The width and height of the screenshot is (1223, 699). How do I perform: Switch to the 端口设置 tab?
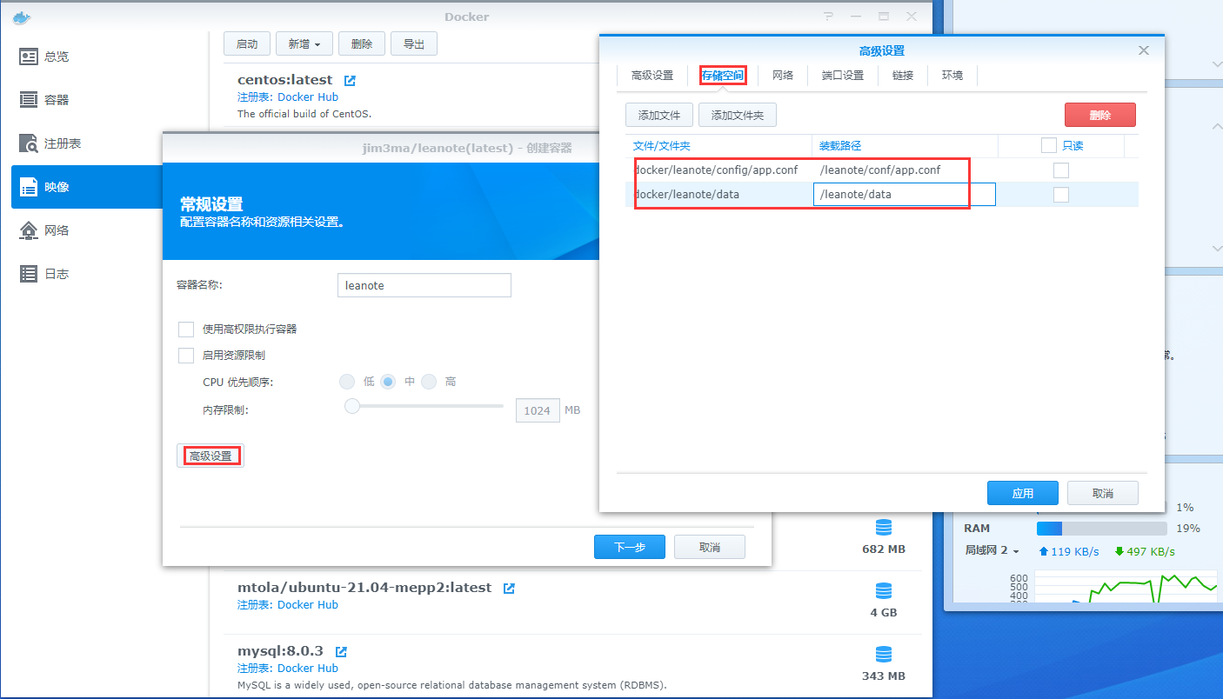pyautogui.click(x=842, y=76)
